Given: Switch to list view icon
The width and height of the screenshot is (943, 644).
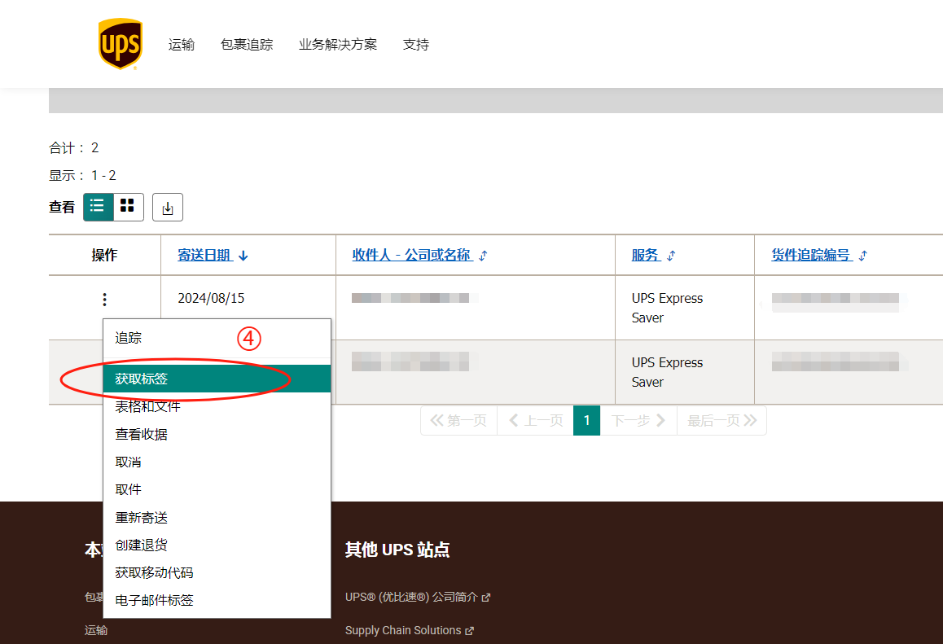Looking at the screenshot, I should pyautogui.click(x=98, y=207).
